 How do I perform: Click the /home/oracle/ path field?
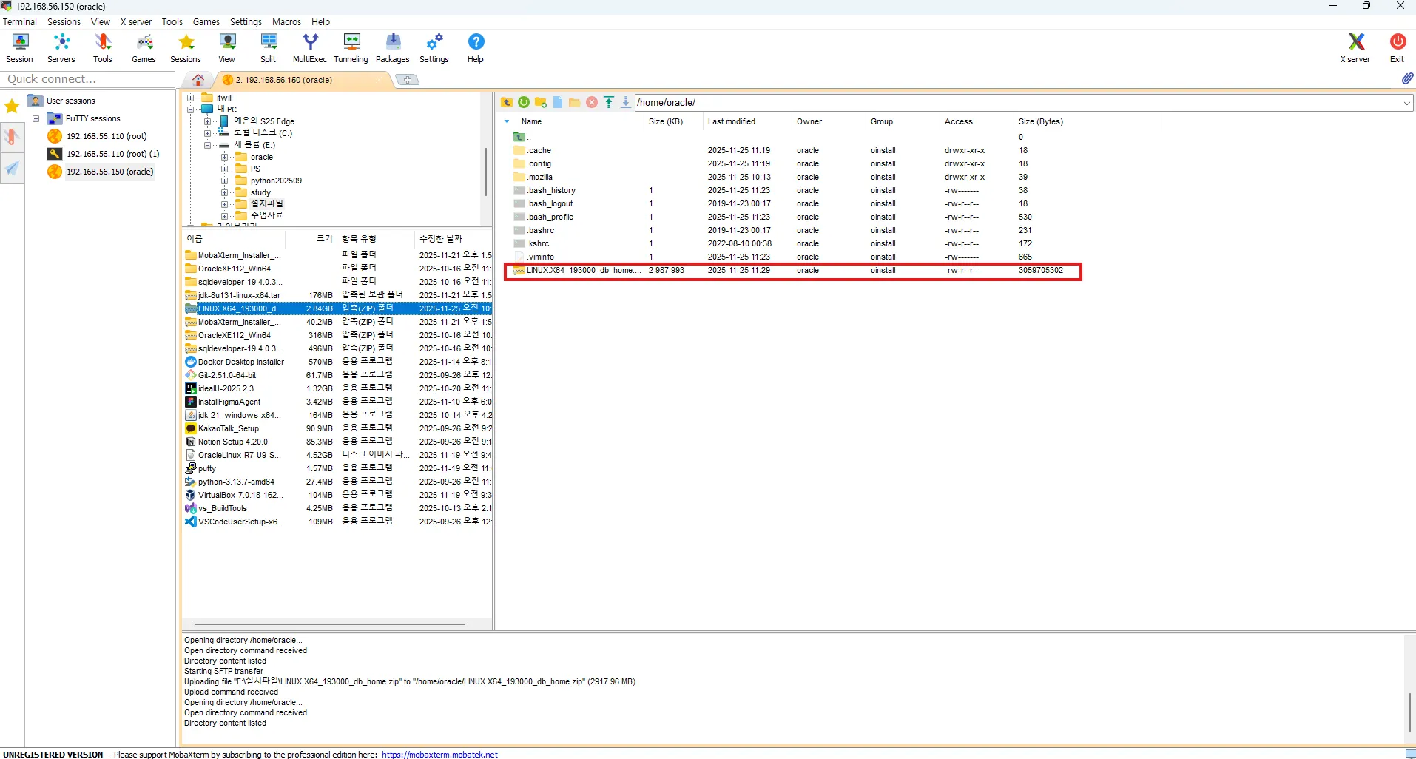1018,103
